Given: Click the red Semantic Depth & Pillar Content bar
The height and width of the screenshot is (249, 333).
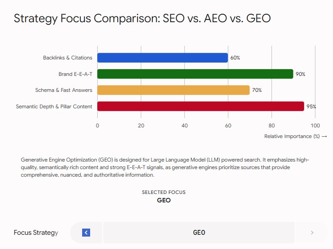Looking at the screenshot, I should pos(201,106).
